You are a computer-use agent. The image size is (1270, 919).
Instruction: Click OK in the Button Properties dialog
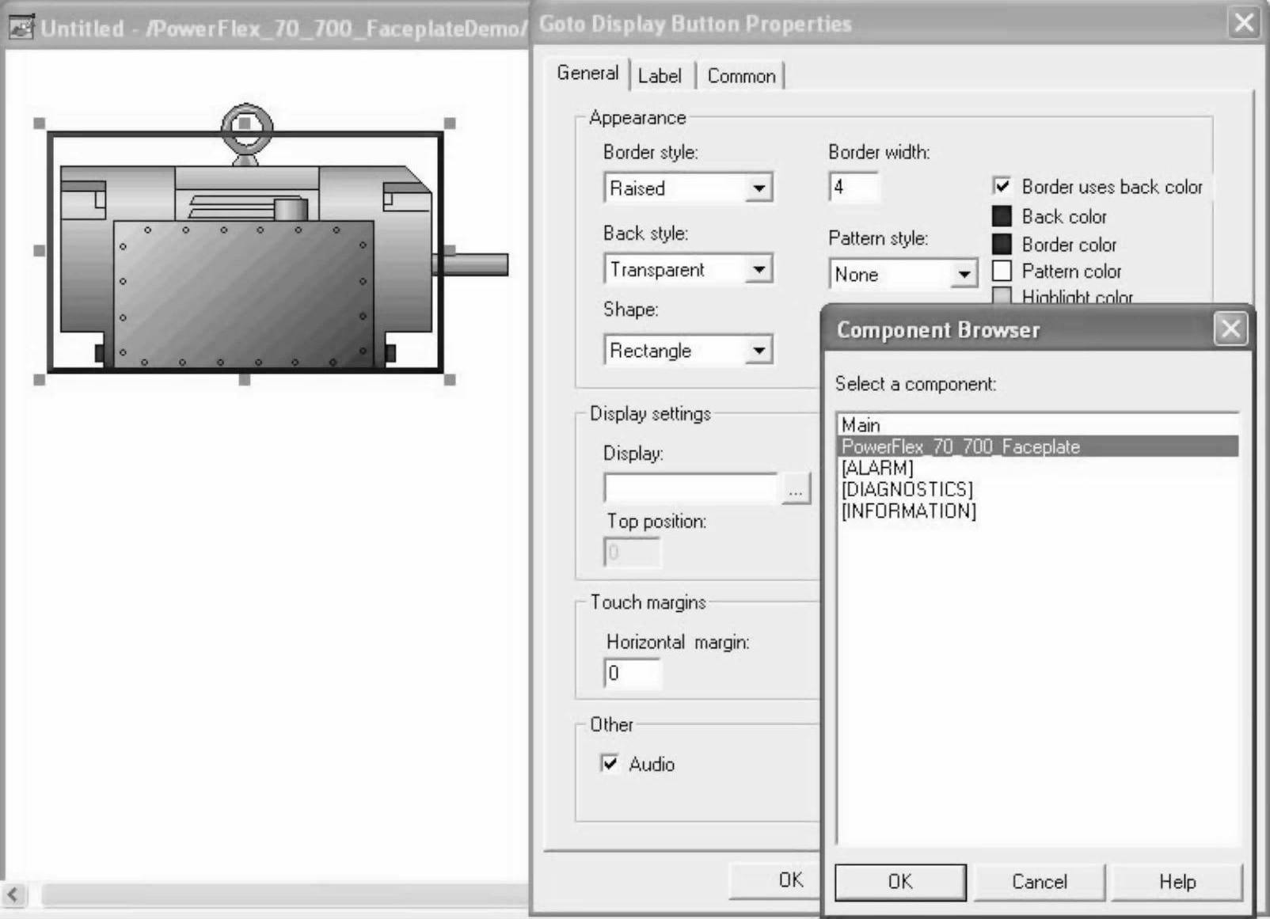point(775,880)
